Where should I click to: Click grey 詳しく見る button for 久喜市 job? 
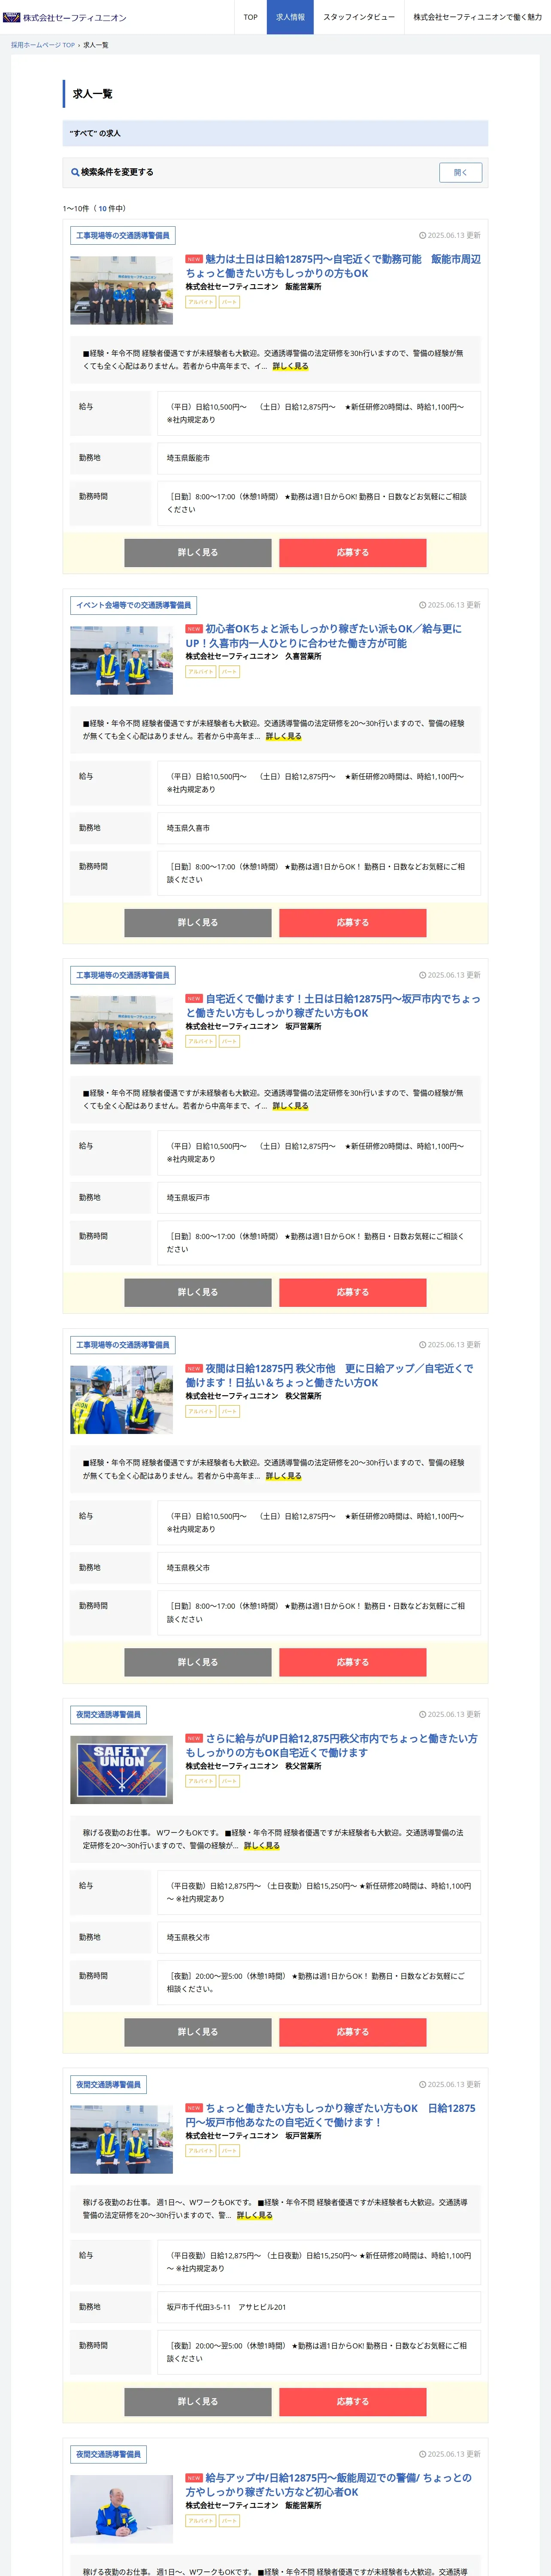[198, 922]
